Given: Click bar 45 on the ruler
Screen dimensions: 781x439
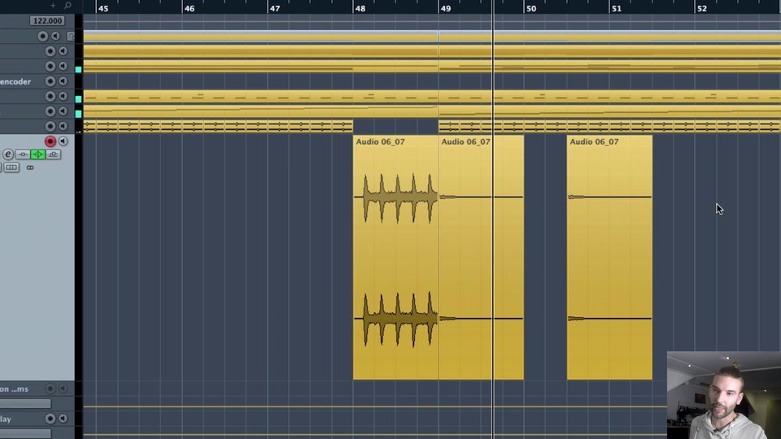Looking at the screenshot, I should click(x=103, y=8).
